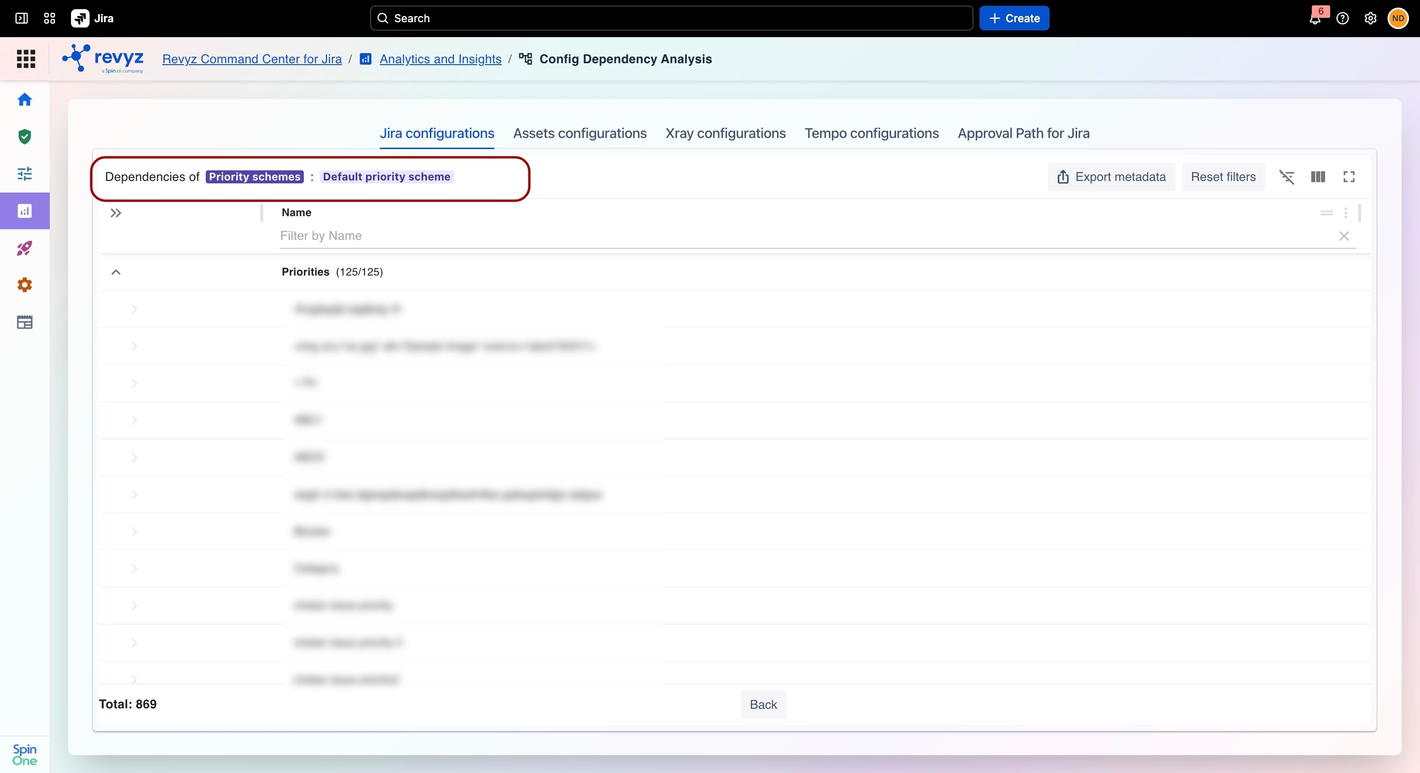The height and width of the screenshot is (773, 1420).
Task: Click the Config Dependency Analysis title
Action: pos(625,59)
